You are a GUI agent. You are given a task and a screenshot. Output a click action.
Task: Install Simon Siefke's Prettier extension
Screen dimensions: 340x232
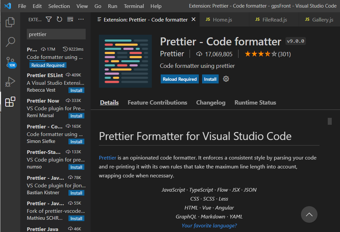76,142
